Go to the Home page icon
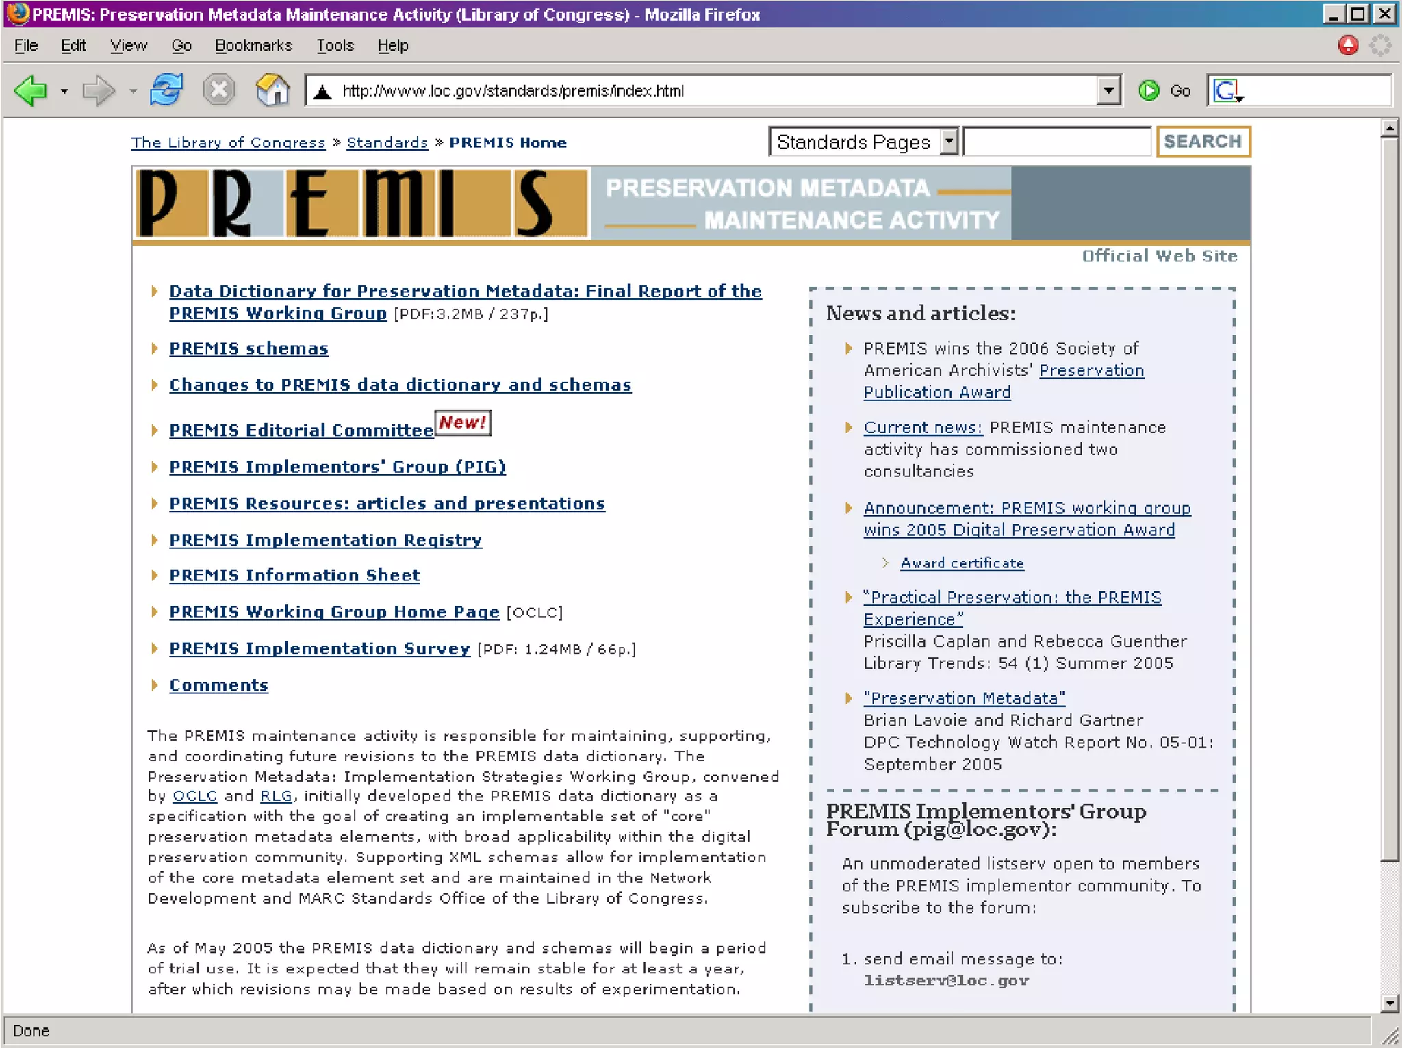 (272, 90)
